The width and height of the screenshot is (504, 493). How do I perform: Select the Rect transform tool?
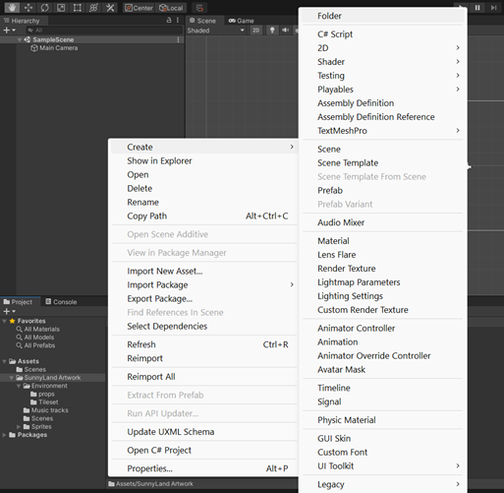(78, 8)
